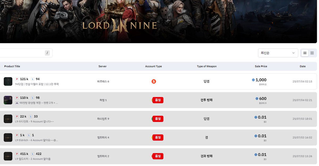Image resolution: width=319 pixels, height=166 pixels.
Task: Click the Lord Nine banner logo
Action: (120, 26)
